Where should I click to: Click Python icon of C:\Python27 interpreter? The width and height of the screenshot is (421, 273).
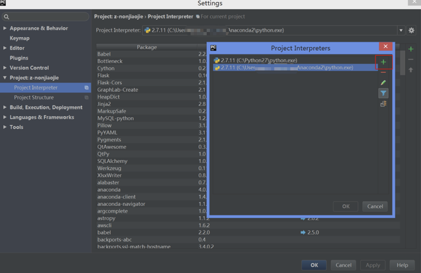tap(217, 60)
